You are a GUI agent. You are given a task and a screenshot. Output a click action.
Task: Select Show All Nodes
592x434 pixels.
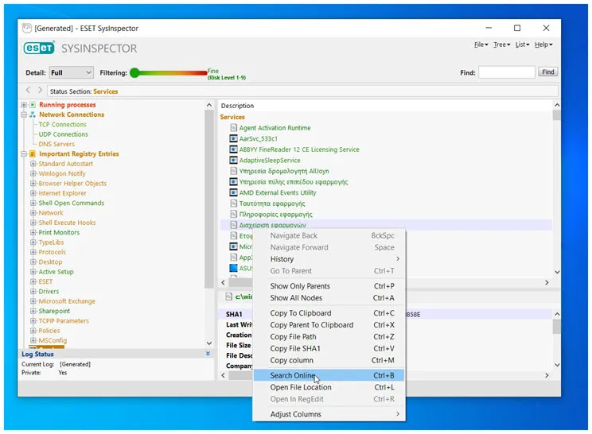(x=329, y=298)
